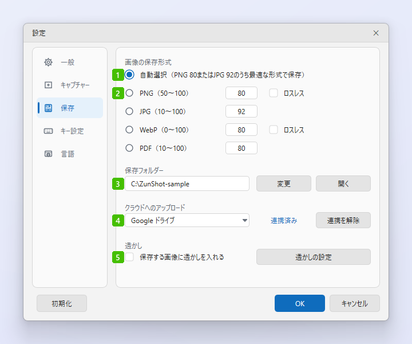
Task: Close the 設定 dialog with X
Action: click(376, 33)
